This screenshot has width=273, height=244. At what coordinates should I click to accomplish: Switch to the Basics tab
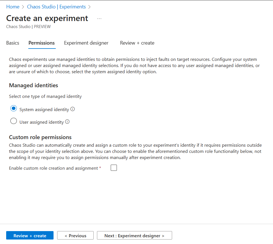click(13, 43)
